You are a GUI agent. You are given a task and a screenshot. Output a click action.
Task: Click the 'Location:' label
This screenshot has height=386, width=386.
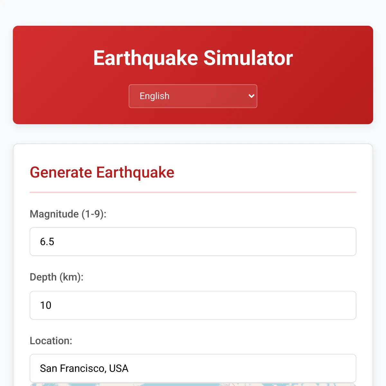(51, 341)
